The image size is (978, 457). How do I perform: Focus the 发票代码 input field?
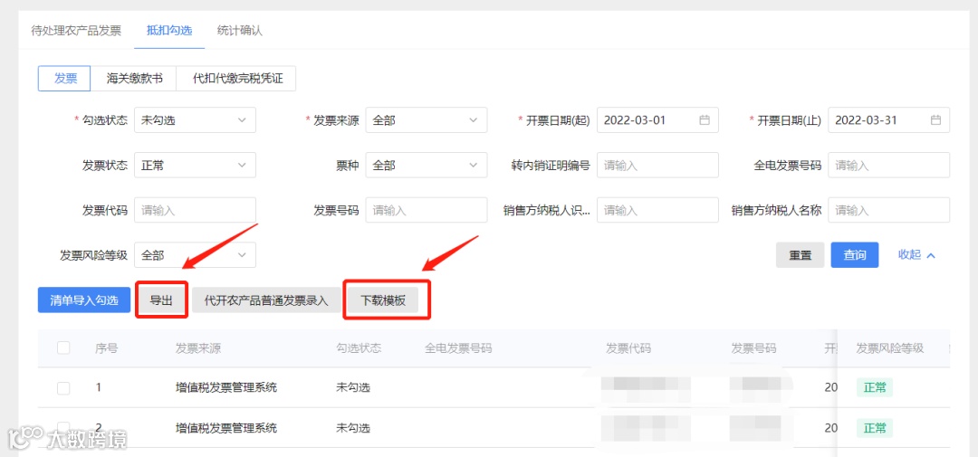click(195, 210)
